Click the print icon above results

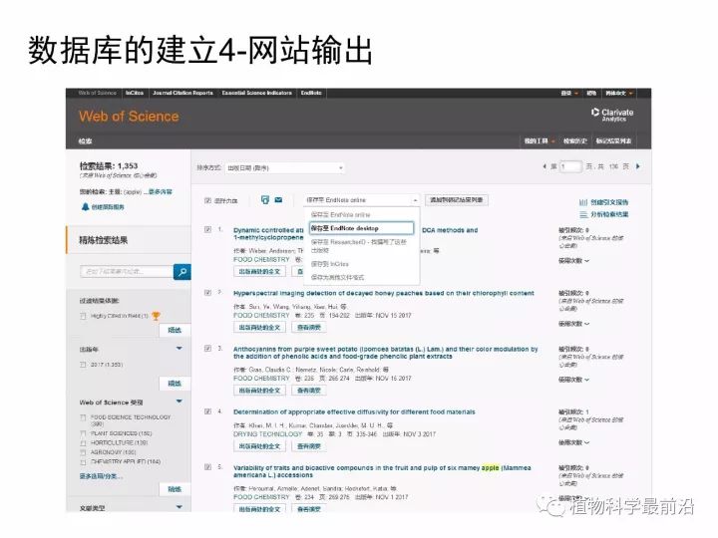pyautogui.click(x=265, y=200)
